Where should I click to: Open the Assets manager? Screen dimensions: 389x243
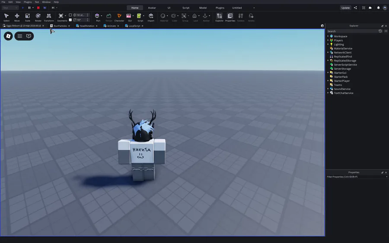point(251,17)
